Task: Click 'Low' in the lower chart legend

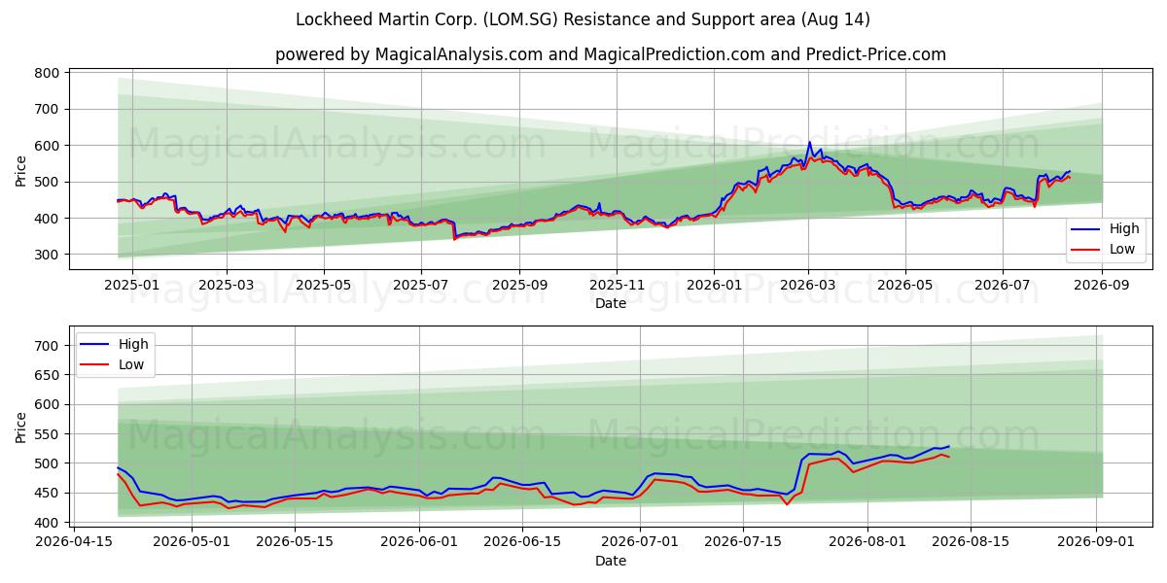Action: point(130,364)
